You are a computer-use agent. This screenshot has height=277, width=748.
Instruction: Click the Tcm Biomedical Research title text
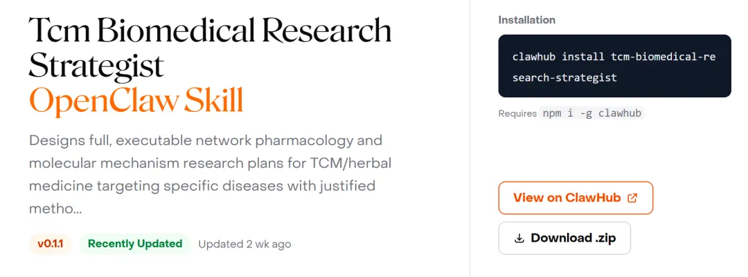(210, 30)
